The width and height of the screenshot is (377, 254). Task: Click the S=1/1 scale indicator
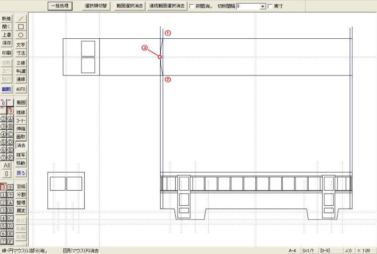click(x=309, y=251)
